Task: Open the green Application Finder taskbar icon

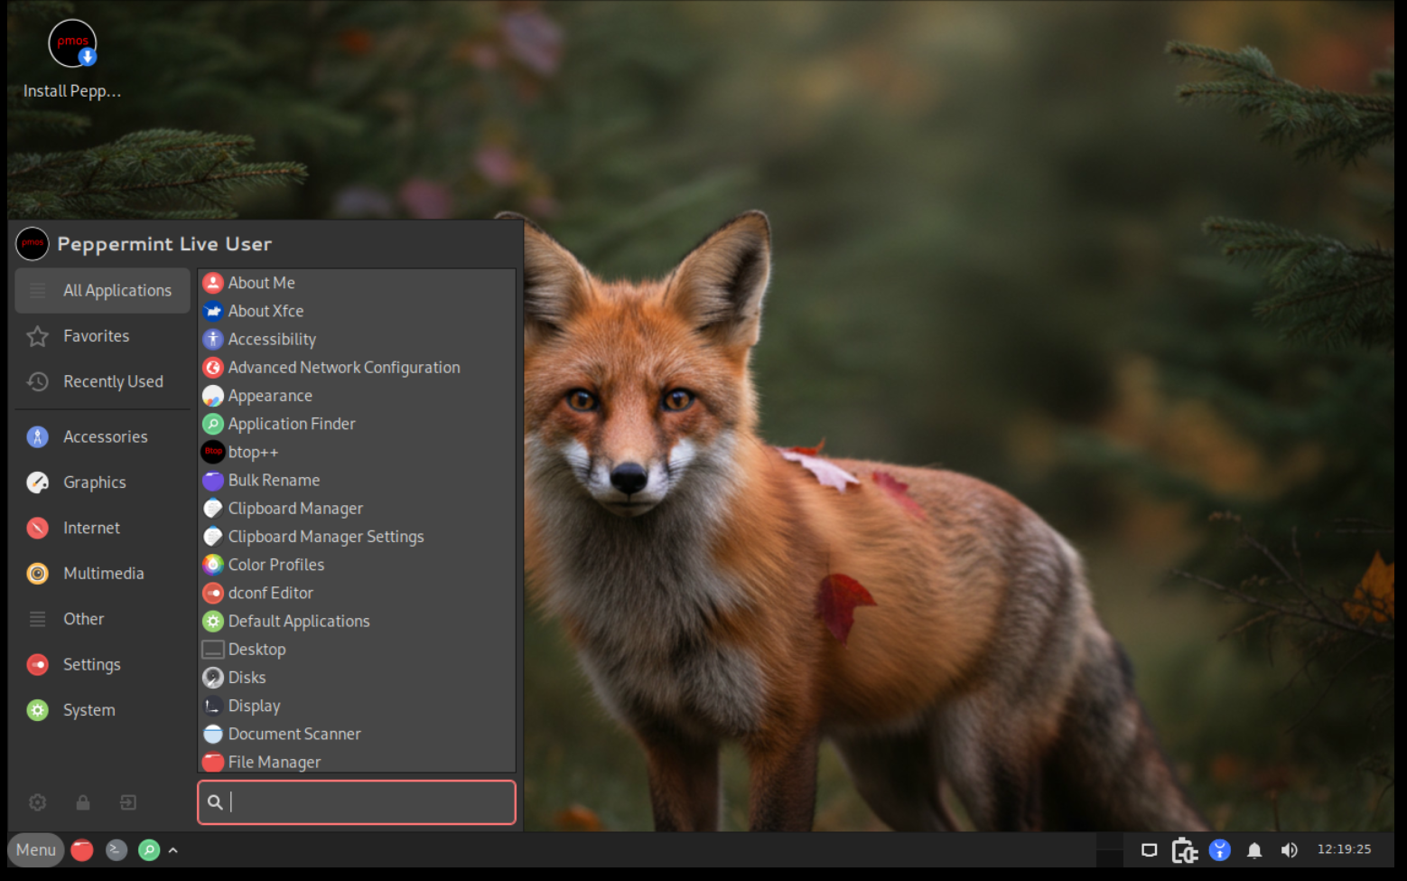Action: [149, 850]
